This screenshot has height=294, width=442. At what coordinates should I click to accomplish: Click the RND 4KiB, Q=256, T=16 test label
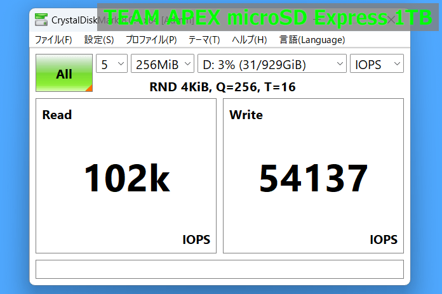[x=222, y=87]
